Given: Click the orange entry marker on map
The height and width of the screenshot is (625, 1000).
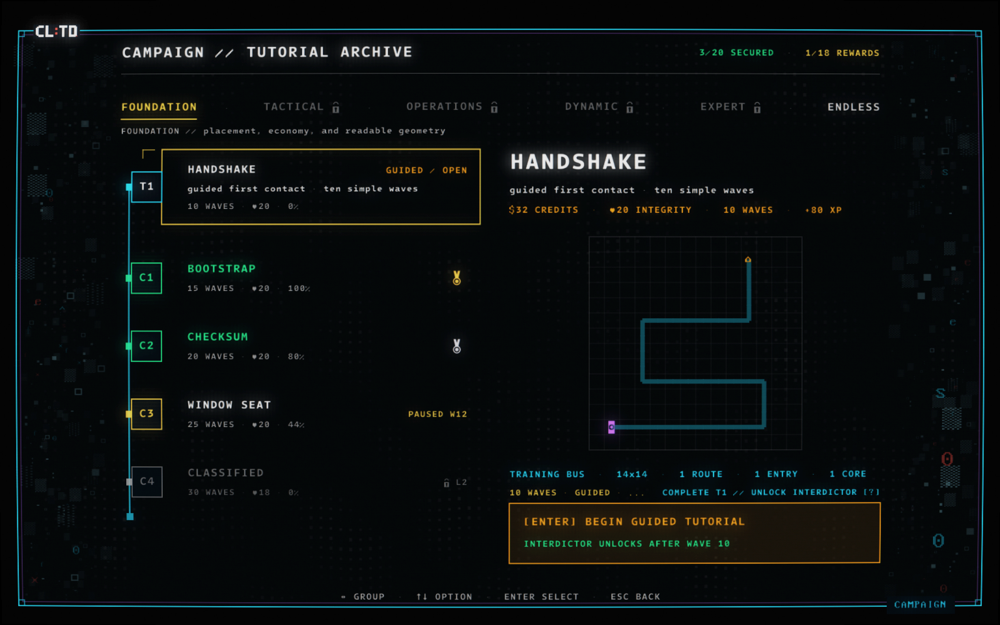Looking at the screenshot, I should tap(748, 260).
